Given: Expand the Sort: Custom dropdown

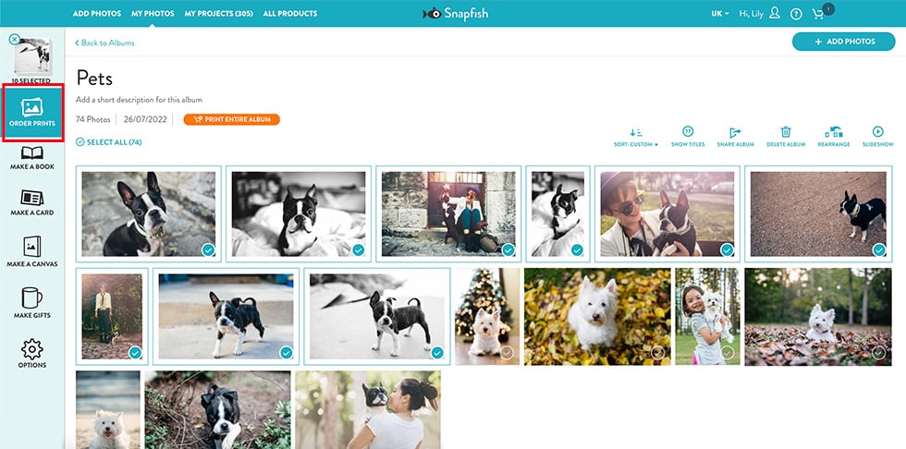Looking at the screenshot, I should [x=636, y=144].
